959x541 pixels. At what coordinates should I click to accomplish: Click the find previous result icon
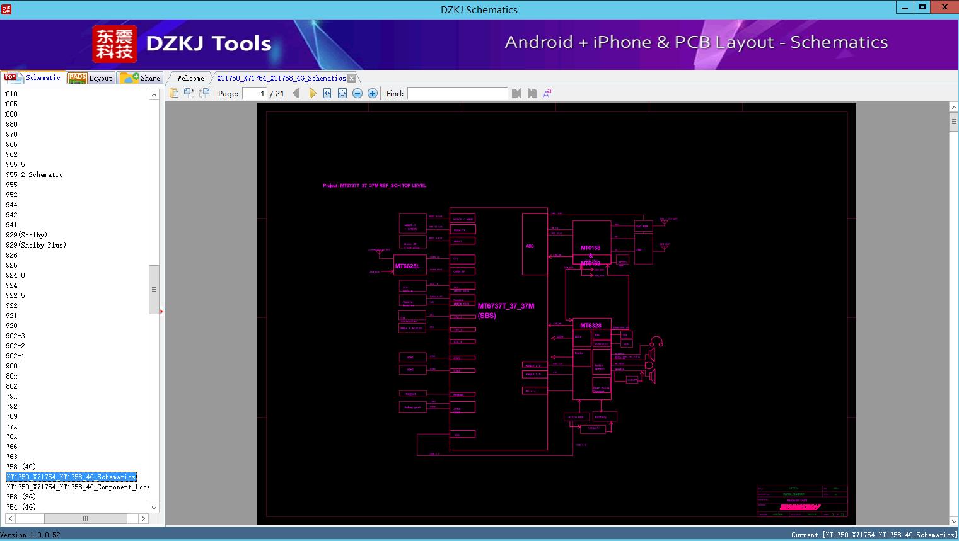517,93
